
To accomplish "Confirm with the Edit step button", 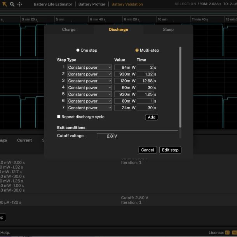I will coord(170,150).
